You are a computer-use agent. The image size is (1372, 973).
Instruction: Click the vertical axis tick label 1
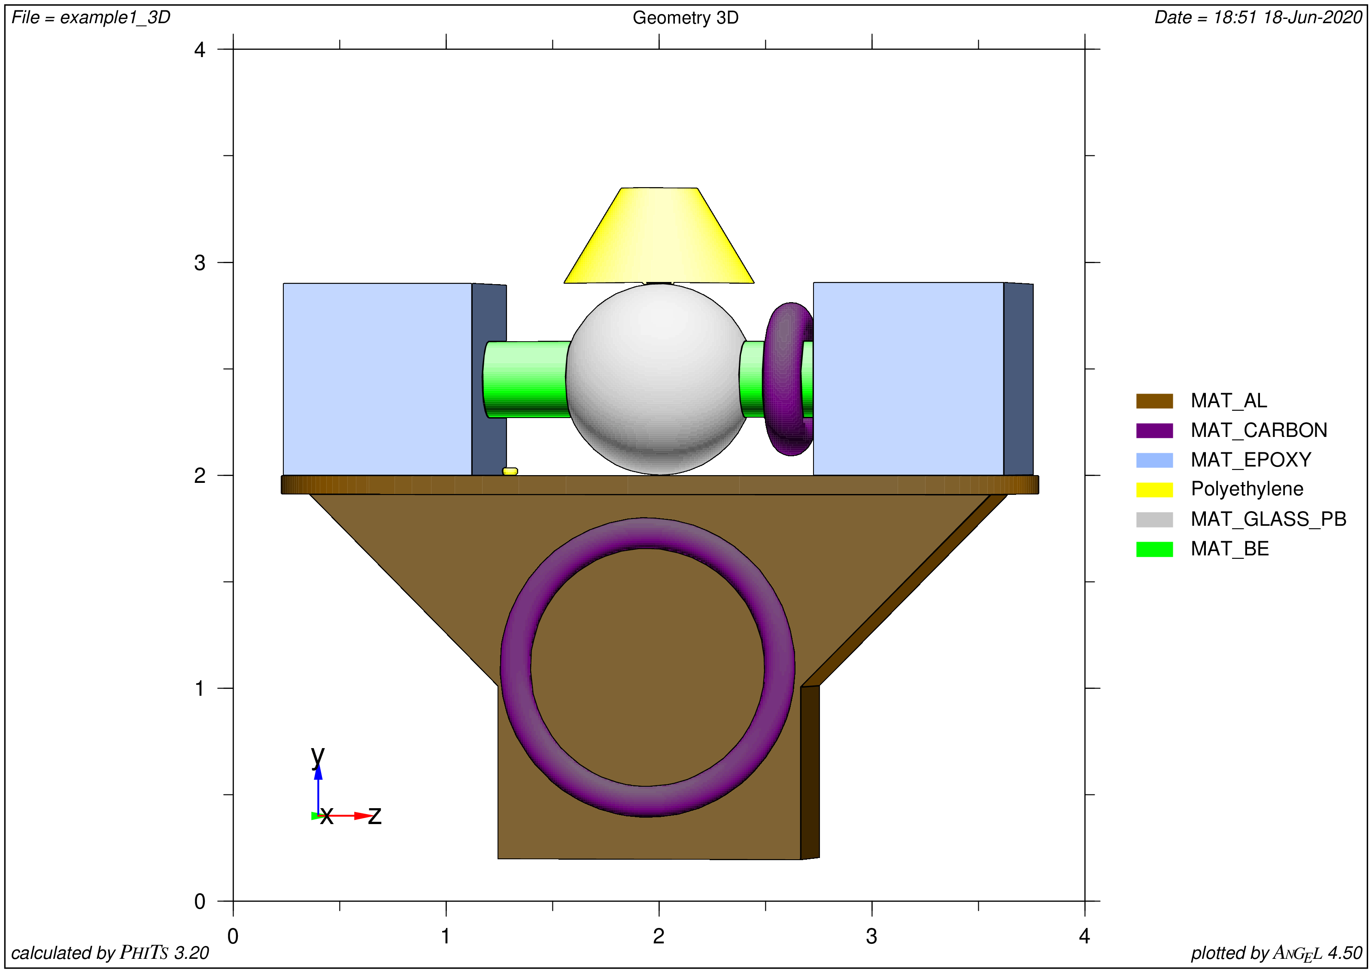[x=200, y=688]
